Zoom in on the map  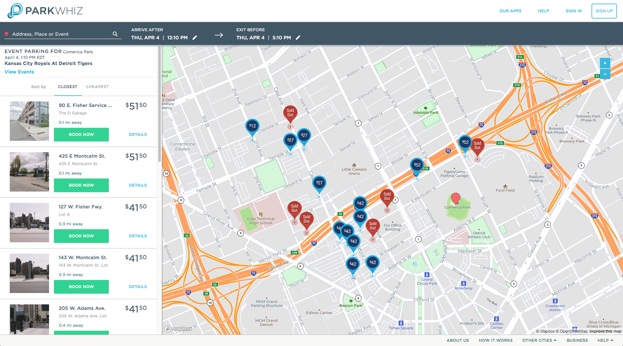point(605,63)
